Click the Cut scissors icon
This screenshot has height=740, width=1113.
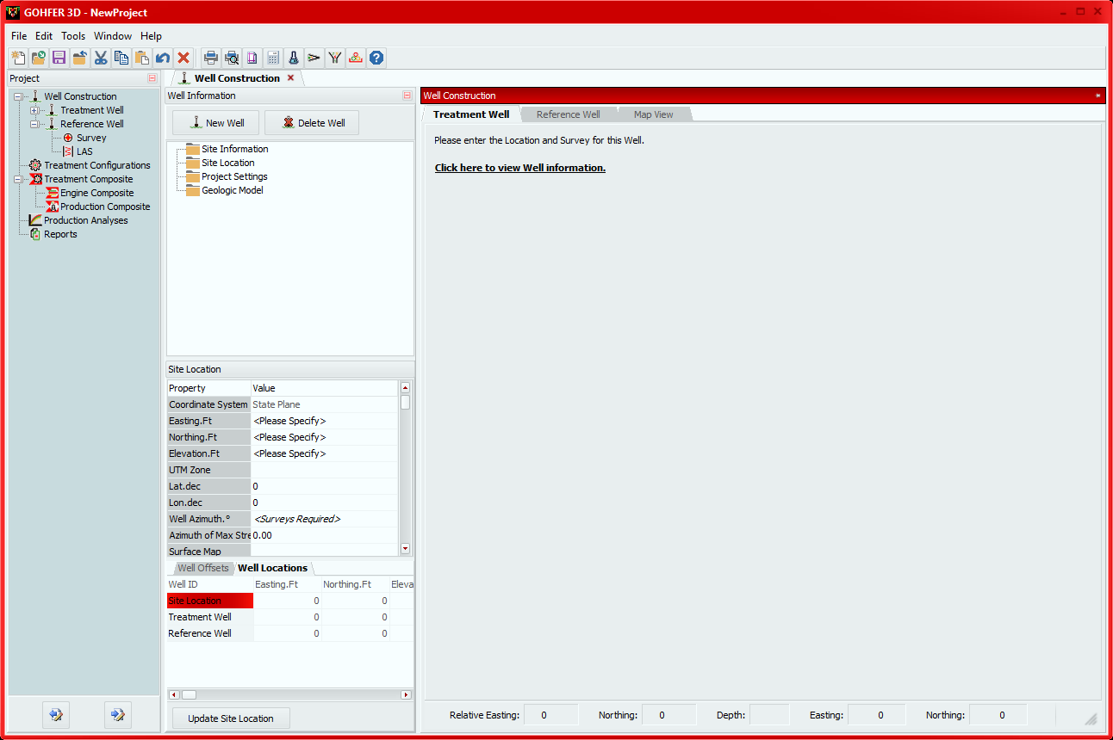100,58
